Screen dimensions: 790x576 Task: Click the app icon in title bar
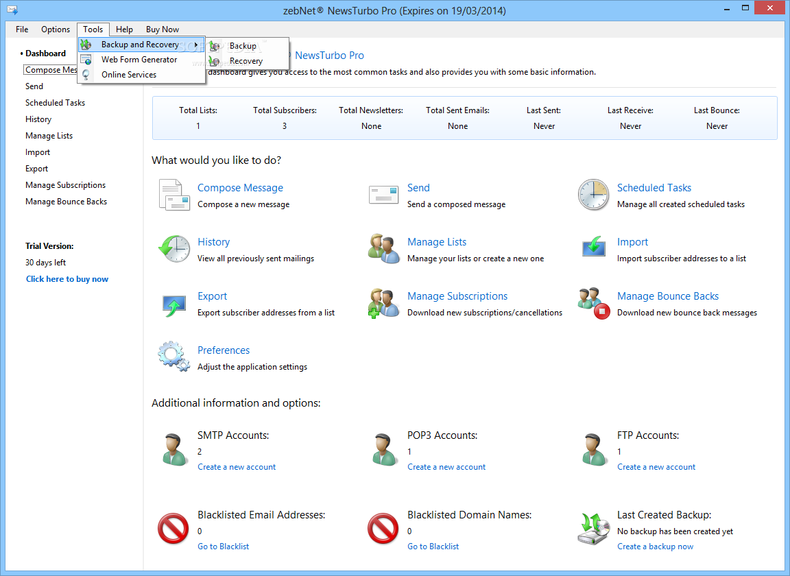[12, 10]
